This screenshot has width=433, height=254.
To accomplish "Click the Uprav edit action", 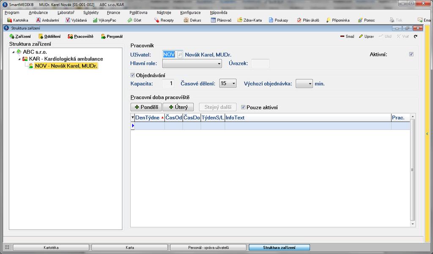I will pos(367,36).
